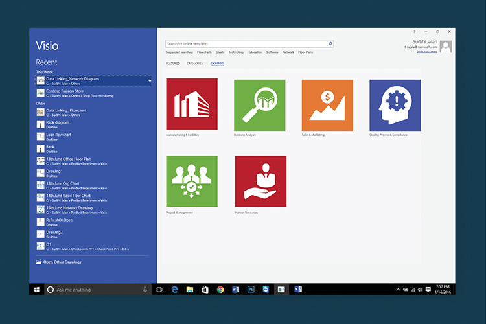Open the Business Analysis template tile

(259, 105)
